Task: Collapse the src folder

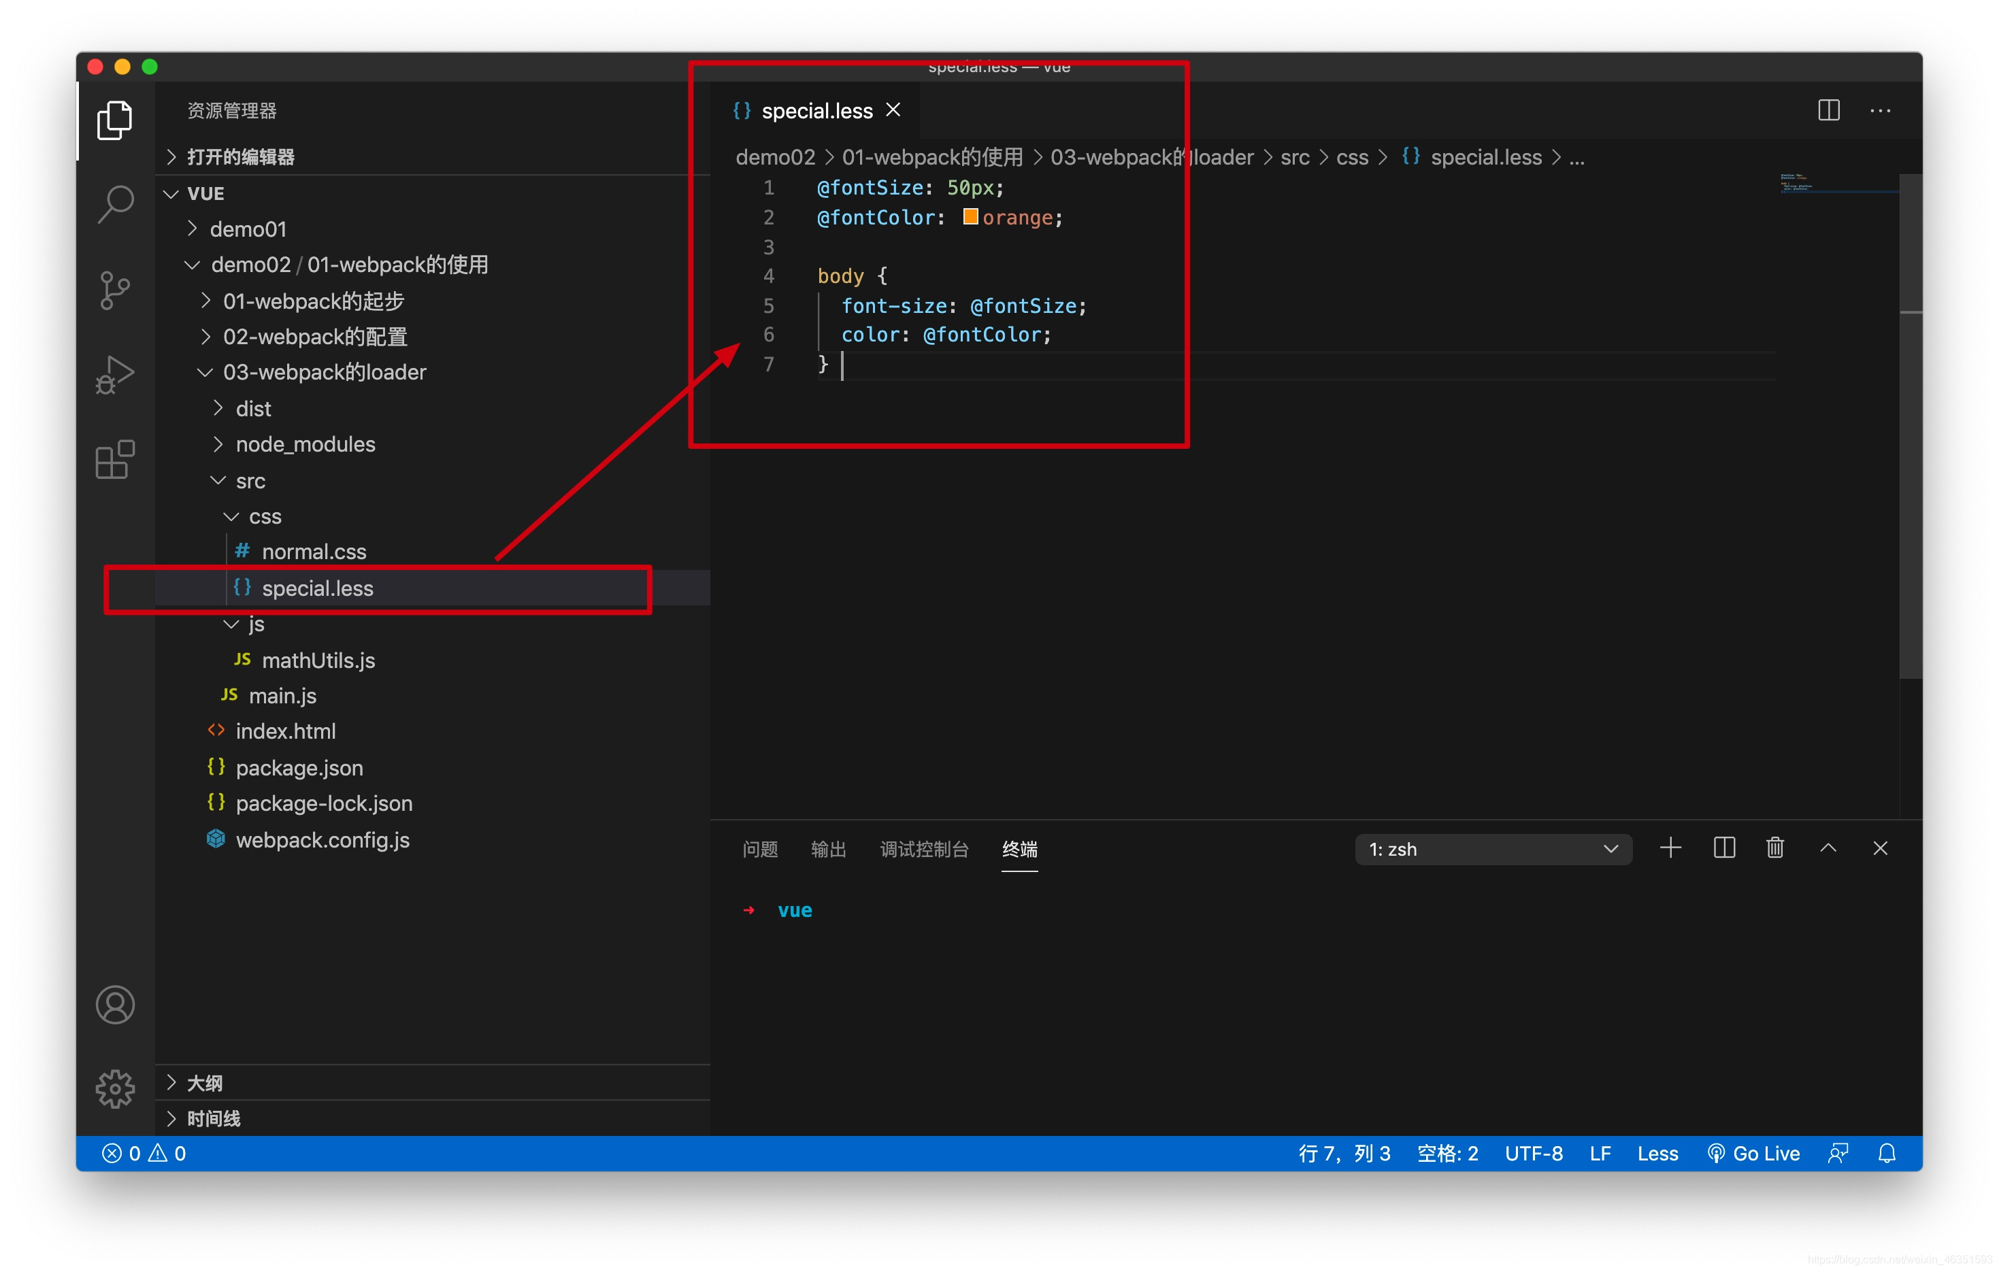Action: (431, 482)
